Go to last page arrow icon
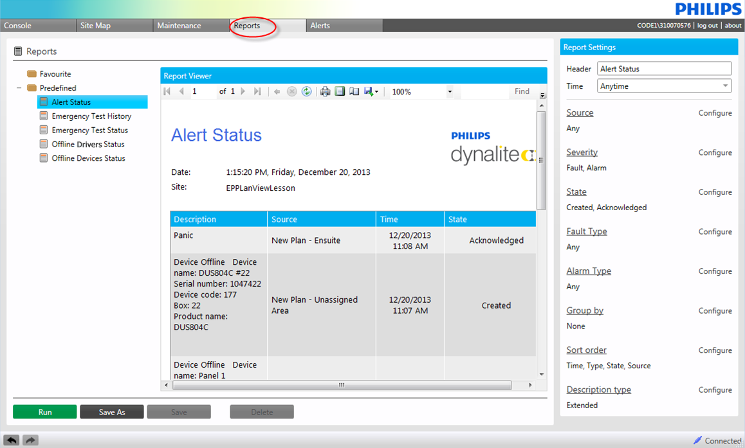Screen dimensions: 745x448 click(257, 92)
